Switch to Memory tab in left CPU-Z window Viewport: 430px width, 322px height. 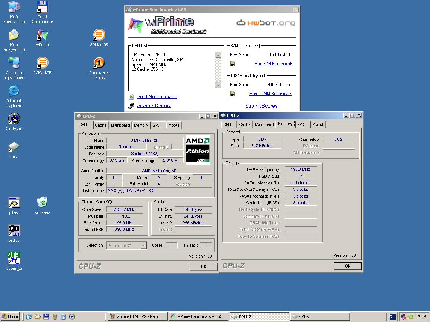(141, 125)
